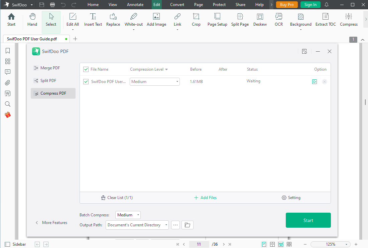Remove the SwifDoo PDF User file from list

(324, 82)
